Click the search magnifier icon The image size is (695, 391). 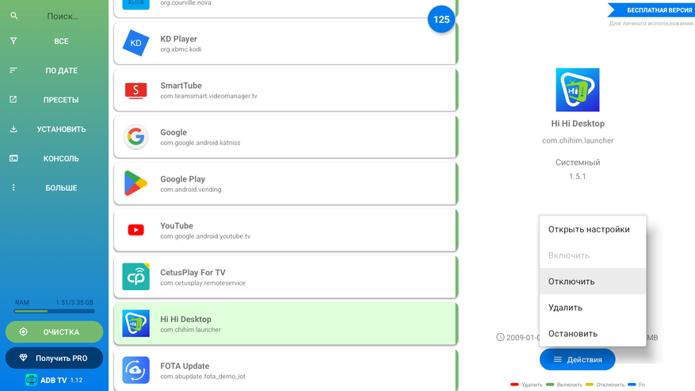pyautogui.click(x=13, y=16)
